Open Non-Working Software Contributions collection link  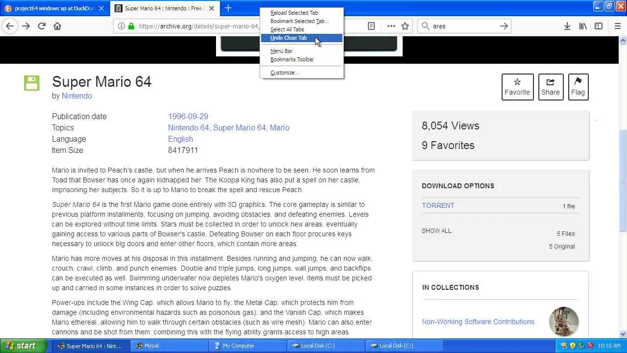478,322
